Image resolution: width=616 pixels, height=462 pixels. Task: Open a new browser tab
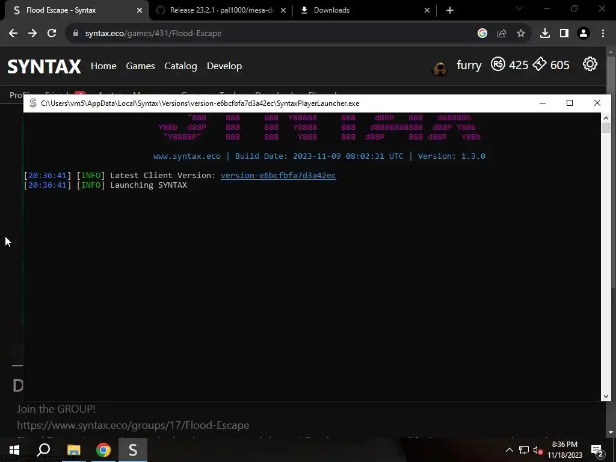click(x=450, y=10)
